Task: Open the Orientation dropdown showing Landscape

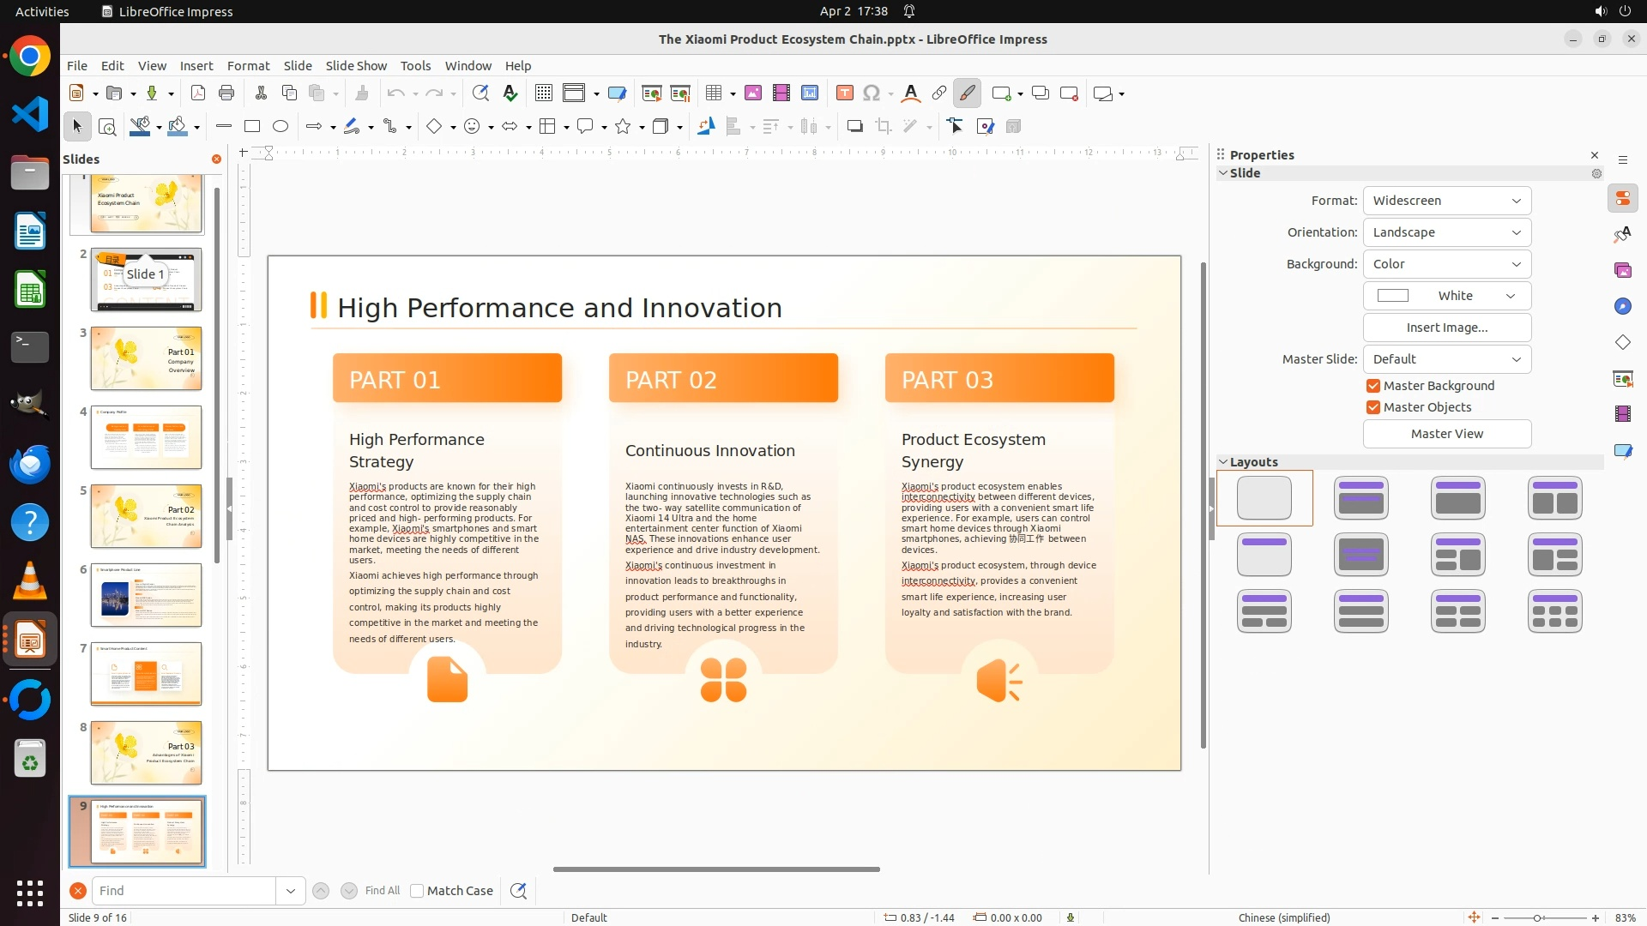Action: pyautogui.click(x=1446, y=232)
